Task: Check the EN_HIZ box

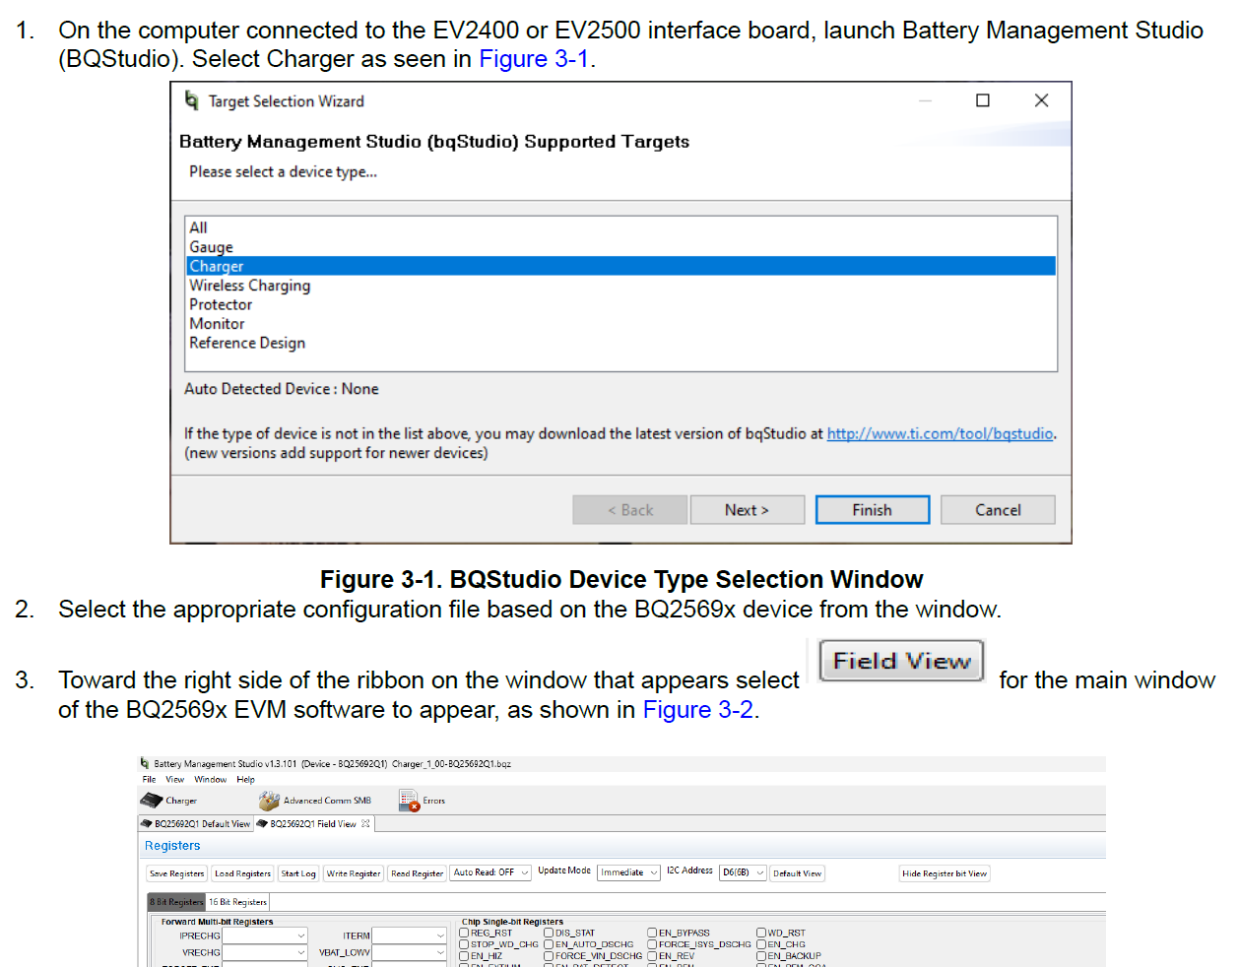Action: pyautogui.click(x=464, y=956)
